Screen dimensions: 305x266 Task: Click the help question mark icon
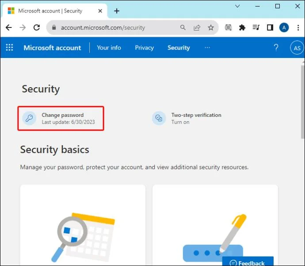click(x=276, y=47)
